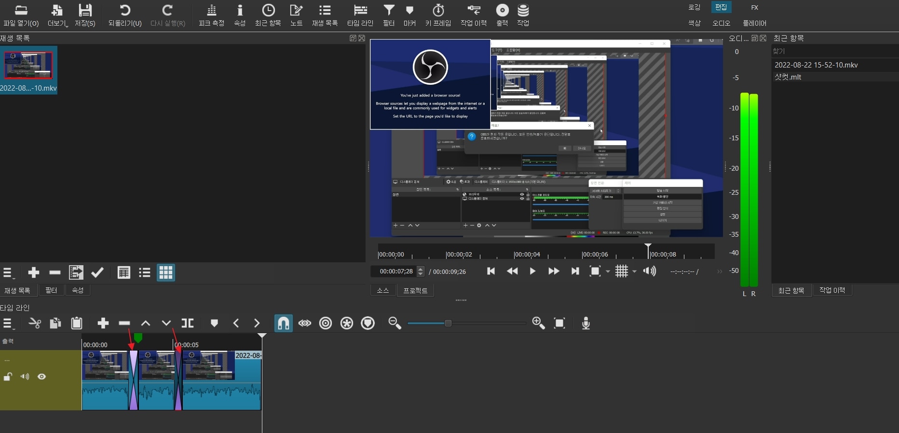Screen dimensions: 899x433
Task: Rewind the player
Action: pyautogui.click(x=512, y=271)
